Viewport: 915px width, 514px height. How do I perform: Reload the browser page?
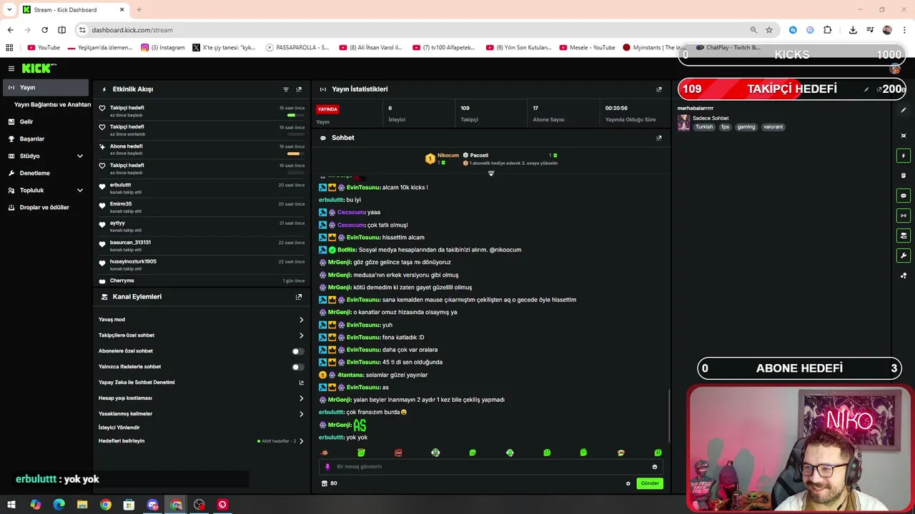44,30
